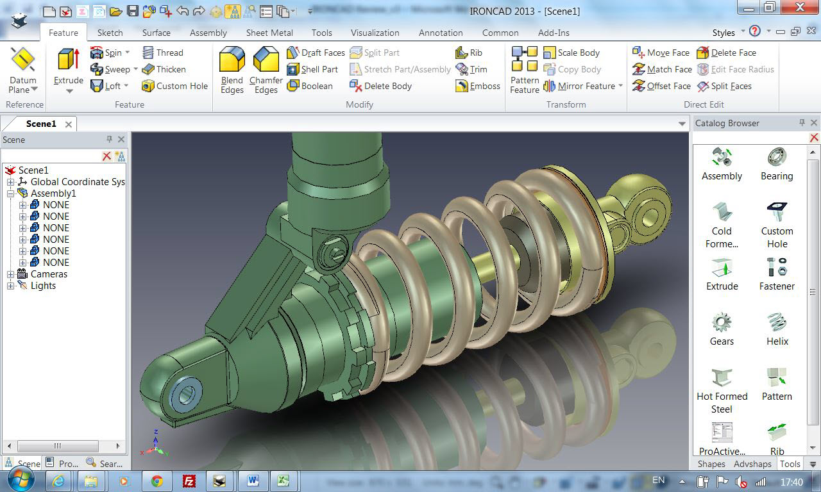The image size is (821, 492).
Task: Select the Shell Part tool
Action: pyautogui.click(x=317, y=69)
